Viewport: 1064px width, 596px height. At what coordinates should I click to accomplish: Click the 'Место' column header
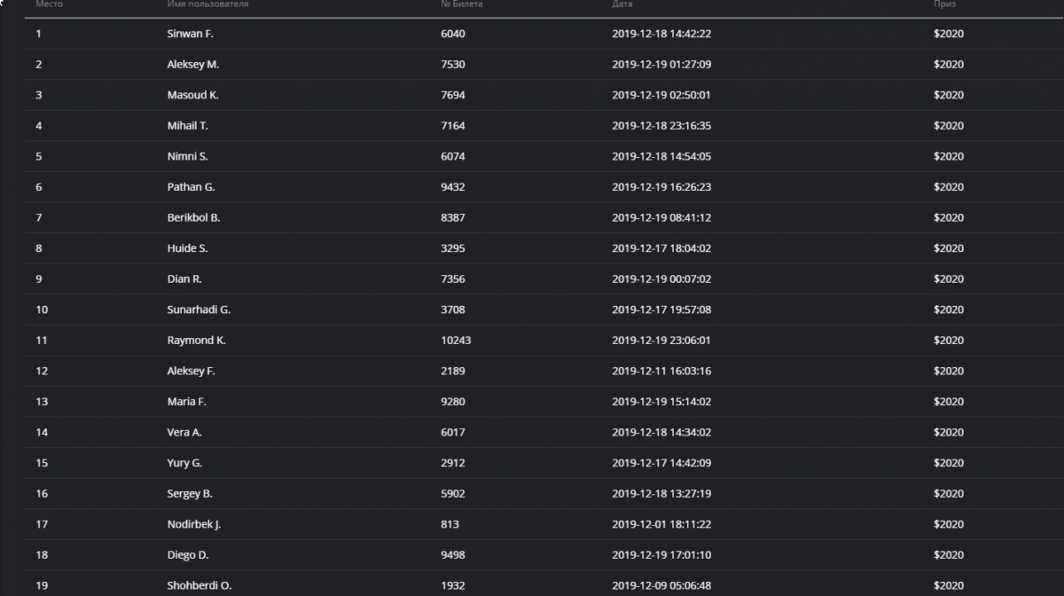(49, 4)
